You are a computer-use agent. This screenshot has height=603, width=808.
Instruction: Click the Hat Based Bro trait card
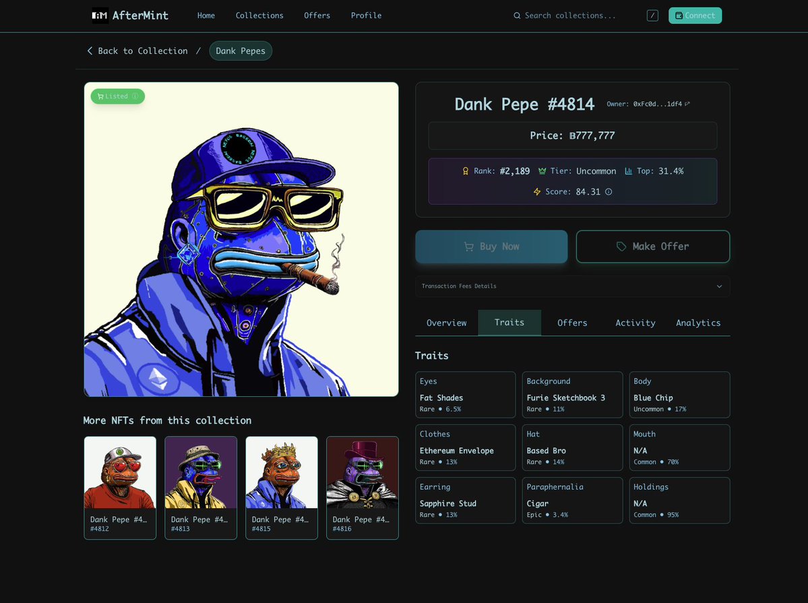573,447
